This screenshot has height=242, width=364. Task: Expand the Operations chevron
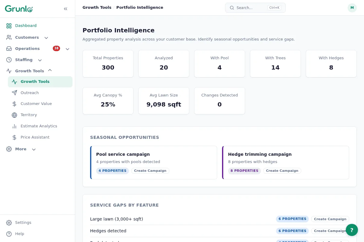67,49
